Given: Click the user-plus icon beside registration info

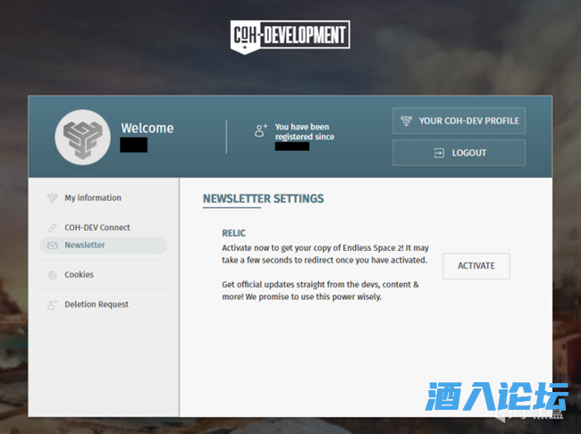Looking at the screenshot, I should 261,130.
